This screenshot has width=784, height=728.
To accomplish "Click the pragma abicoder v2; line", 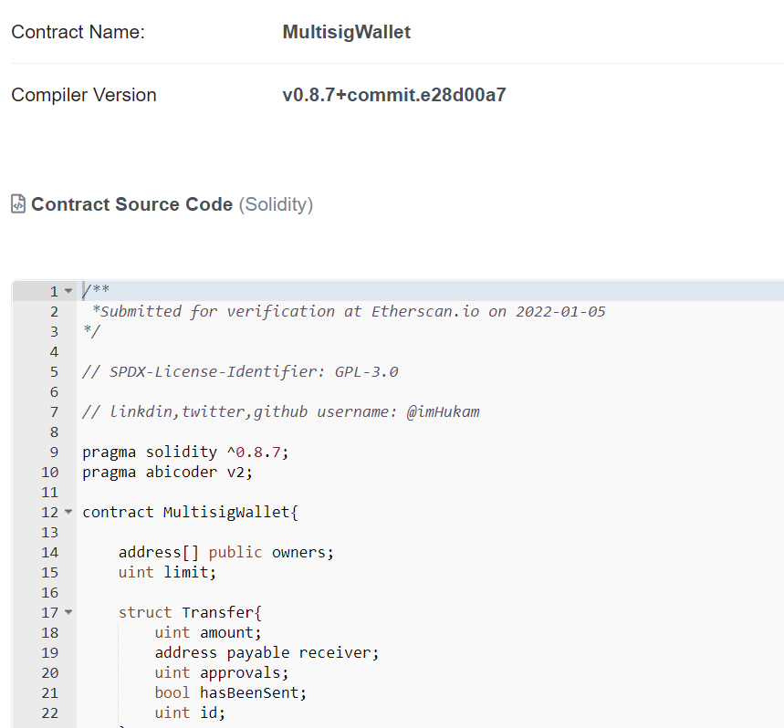I will point(168,473).
